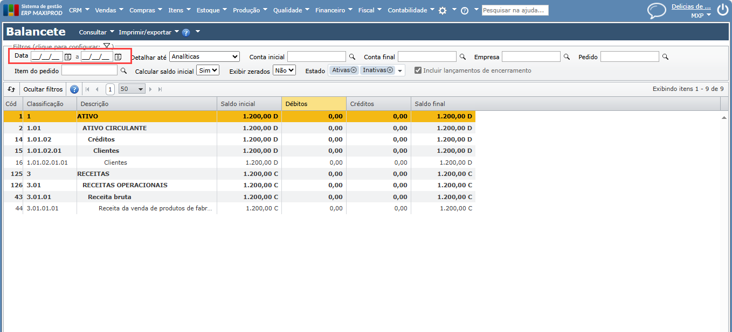The image size is (732, 332).
Task: Log out with the power icon
Action: coord(722,10)
